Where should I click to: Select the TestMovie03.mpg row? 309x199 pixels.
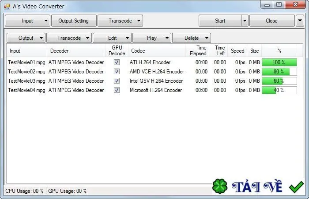pyautogui.click(x=152, y=81)
